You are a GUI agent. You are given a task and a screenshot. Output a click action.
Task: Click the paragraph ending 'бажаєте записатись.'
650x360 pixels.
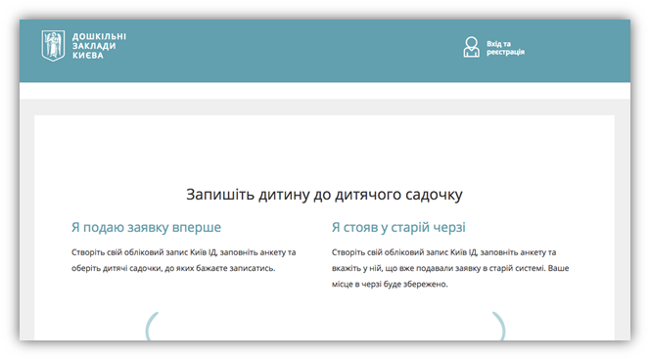pyautogui.click(x=184, y=260)
